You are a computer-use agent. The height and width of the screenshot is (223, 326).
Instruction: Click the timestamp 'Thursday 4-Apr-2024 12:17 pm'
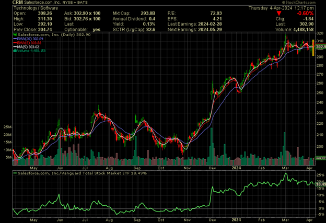[281, 8]
